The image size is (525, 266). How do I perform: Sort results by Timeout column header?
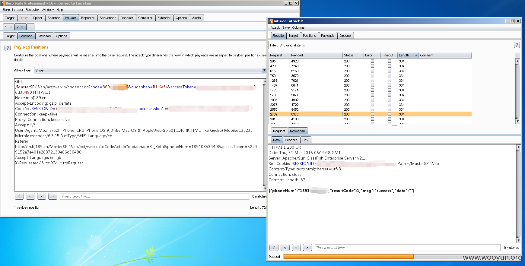click(389, 55)
